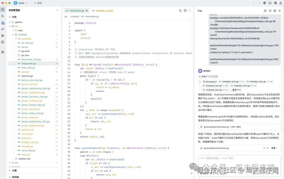Viewport: 284px width, 179px height.
Task: Expand the expr folder
Action: [13, 30]
